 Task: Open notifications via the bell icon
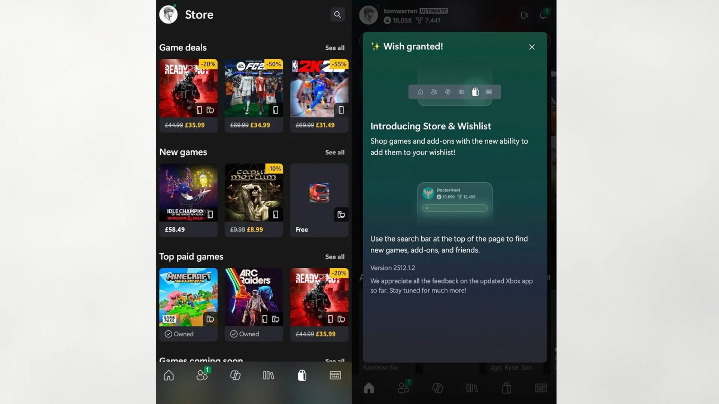click(x=543, y=15)
